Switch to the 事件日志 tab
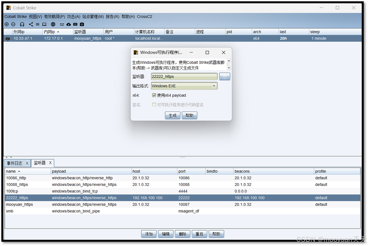Image resolution: width=368 pixels, height=246 pixels. (x=14, y=163)
